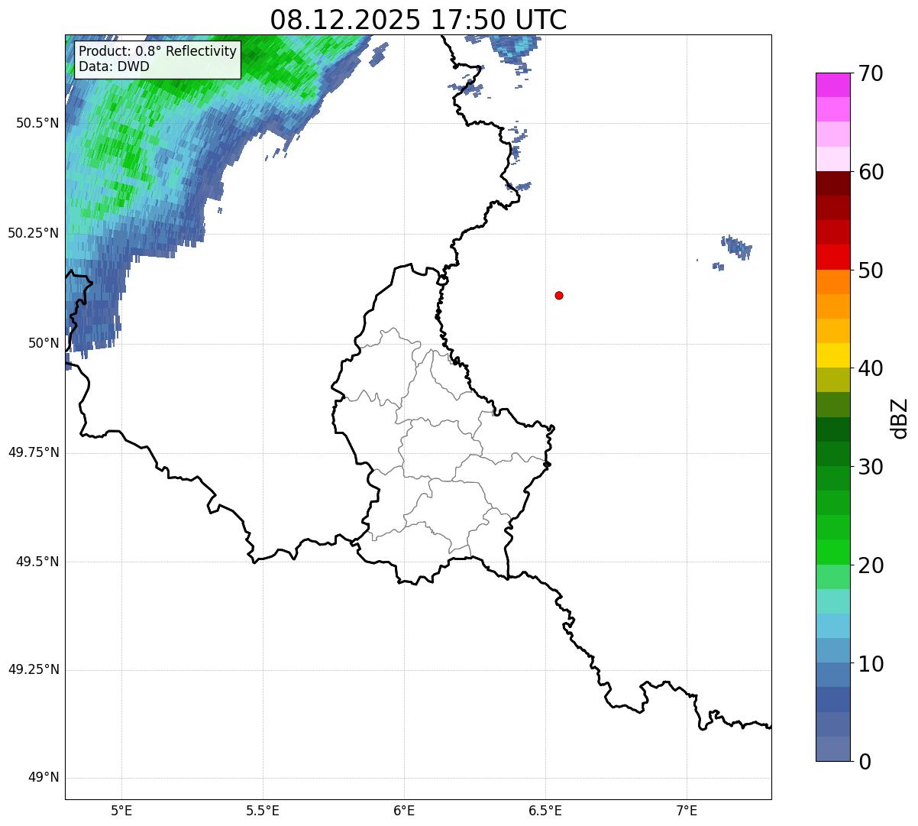The image size is (918, 826).
Task: Click the 'dBZ' colorbar label
Action: (x=900, y=418)
